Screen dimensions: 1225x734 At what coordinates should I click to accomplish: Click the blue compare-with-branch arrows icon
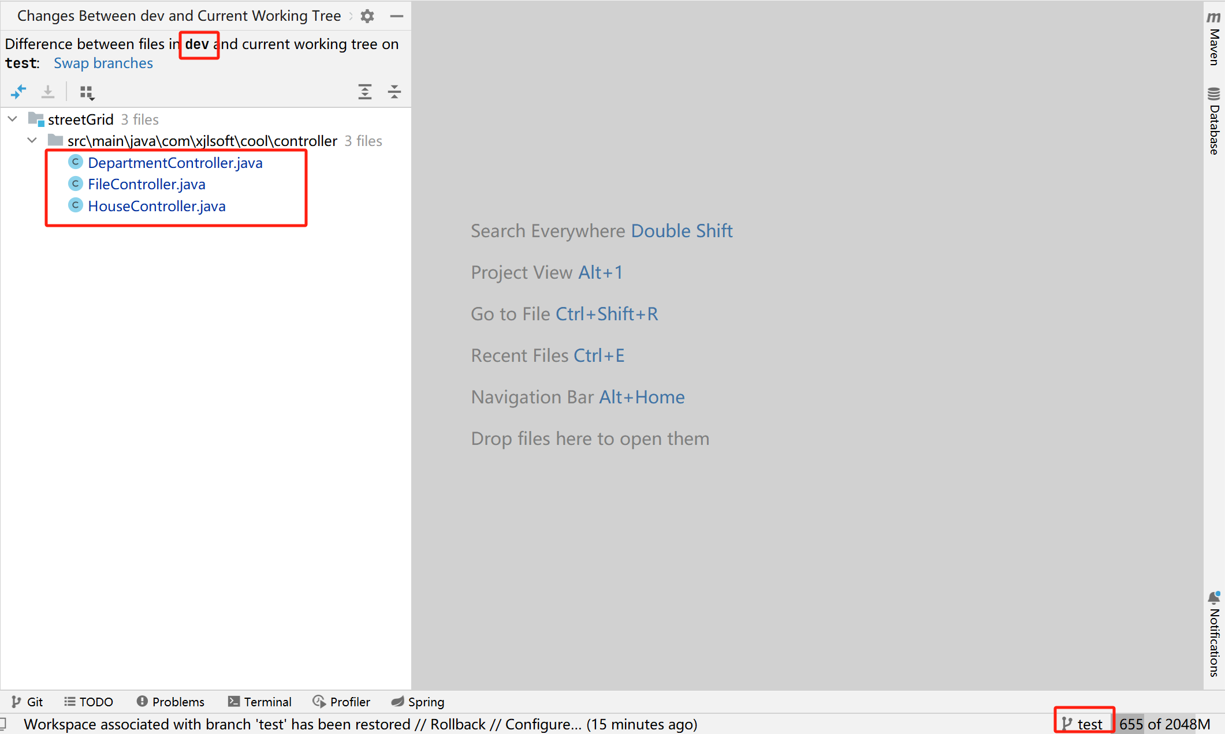coord(18,92)
